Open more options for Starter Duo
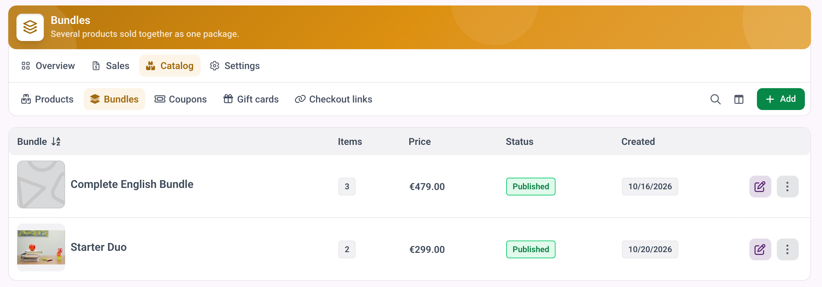Viewport: 822px width, 287px height. (787, 249)
